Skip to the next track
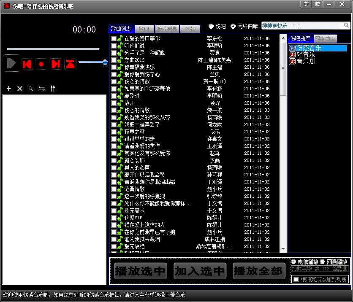The height and width of the screenshot is (302, 353). pos(56,64)
